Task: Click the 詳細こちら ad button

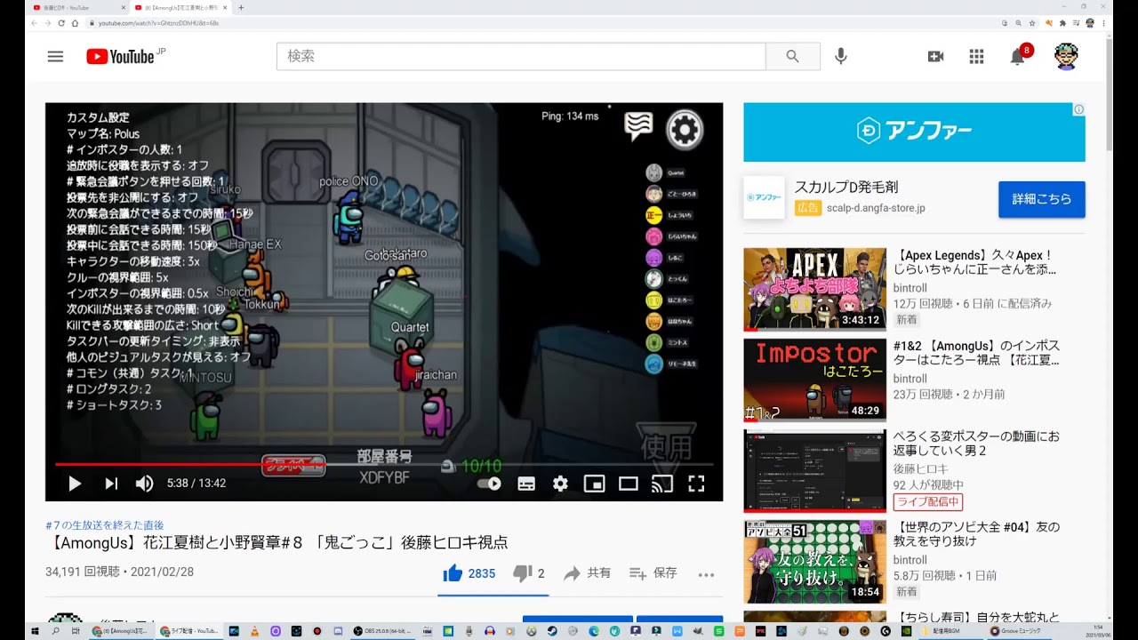Action: (1041, 199)
